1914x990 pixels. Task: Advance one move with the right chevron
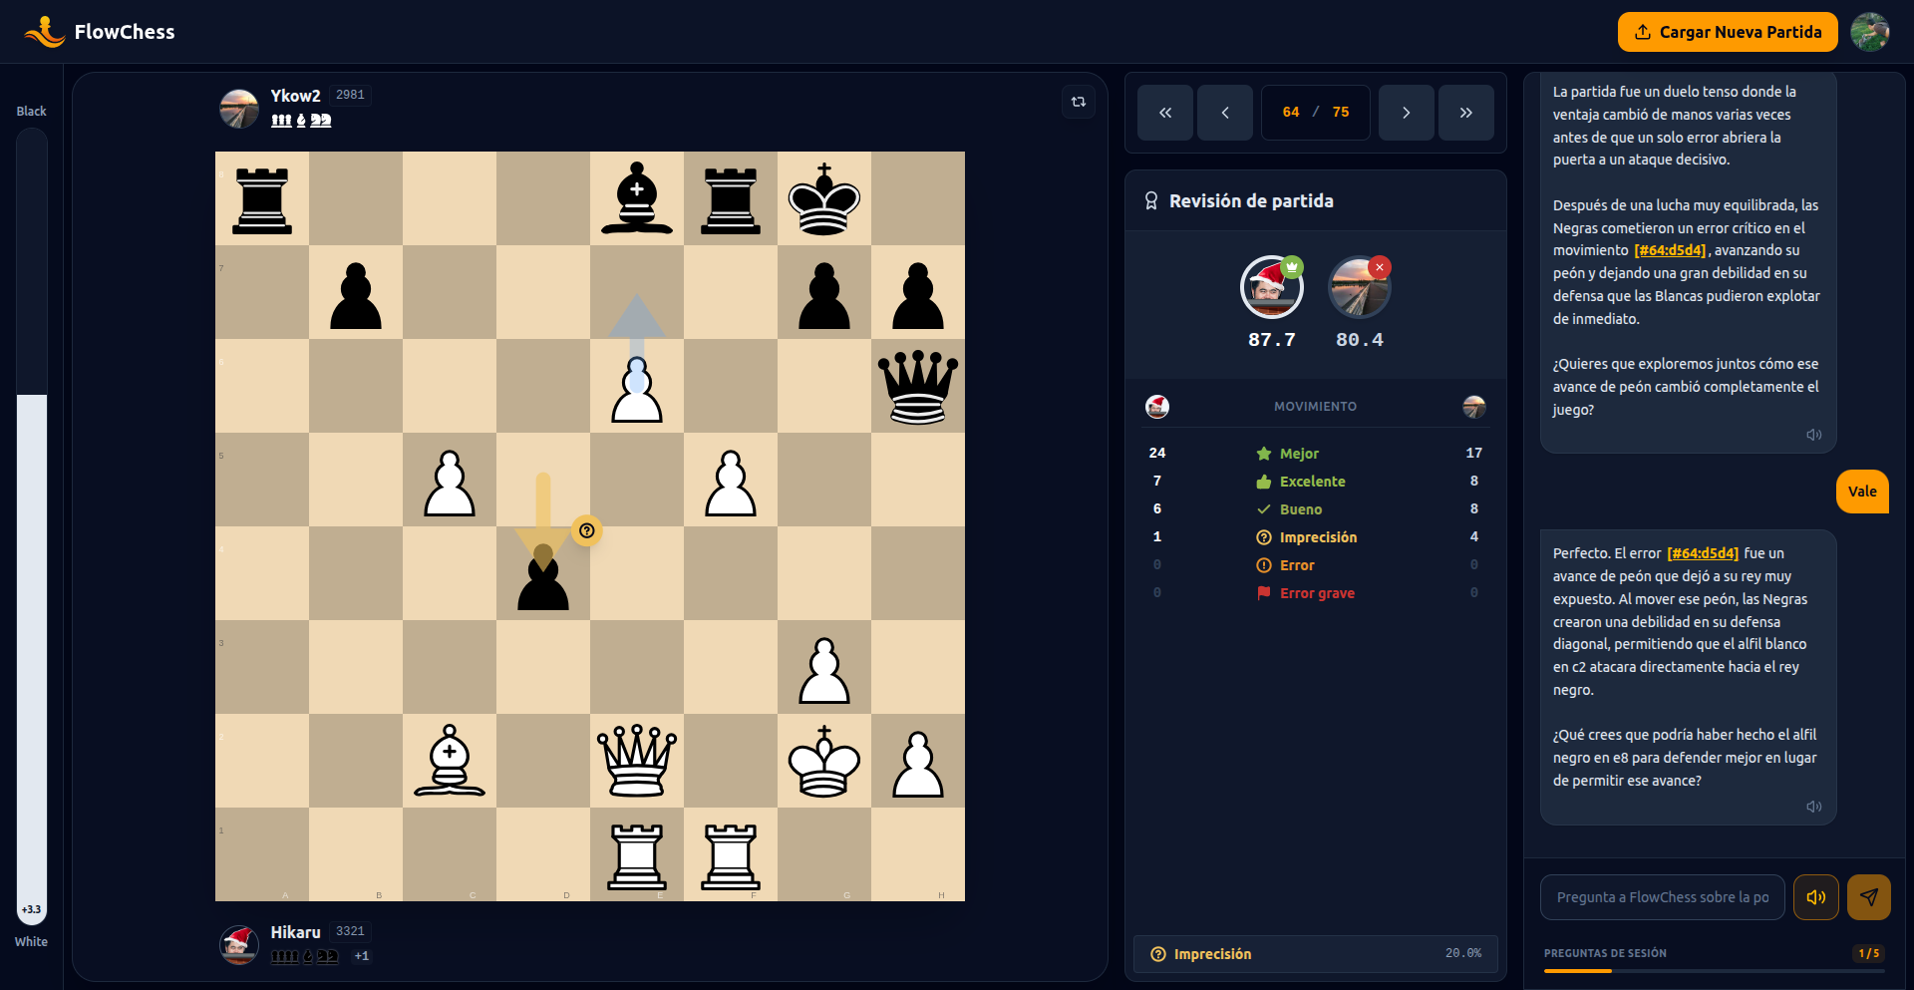[1406, 112]
